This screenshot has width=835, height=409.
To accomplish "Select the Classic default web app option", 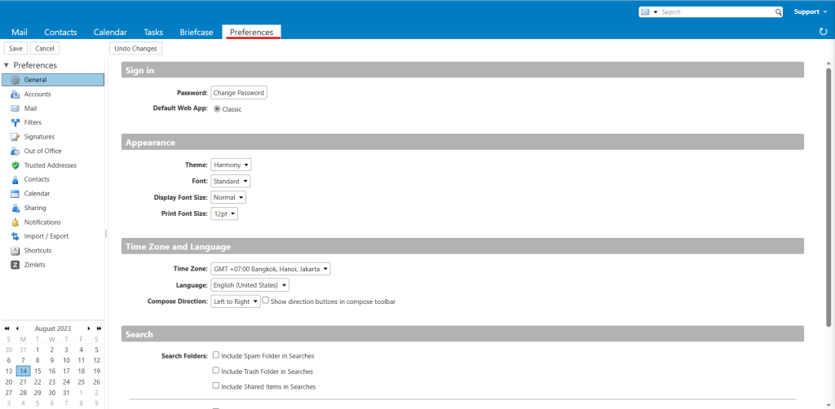I will click(x=217, y=108).
